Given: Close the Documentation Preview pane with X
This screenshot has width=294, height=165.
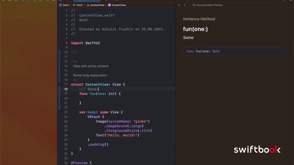Looking at the screenshot, I should click(x=179, y=5).
